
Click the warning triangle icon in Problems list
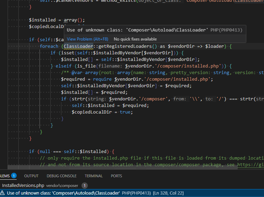[x=3, y=193]
